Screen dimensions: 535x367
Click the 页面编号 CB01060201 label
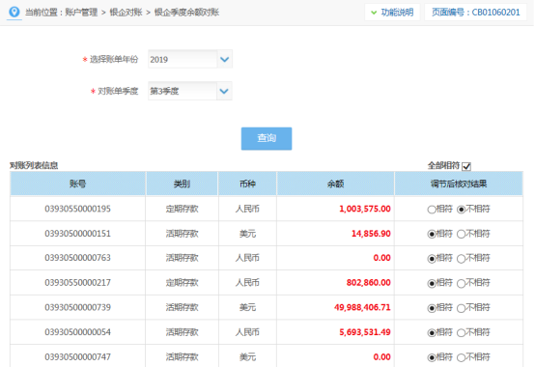(476, 13)
